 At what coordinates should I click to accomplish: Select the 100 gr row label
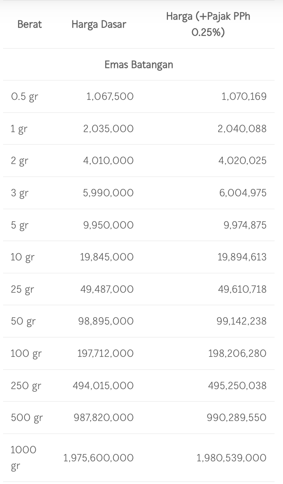[26, 353]
